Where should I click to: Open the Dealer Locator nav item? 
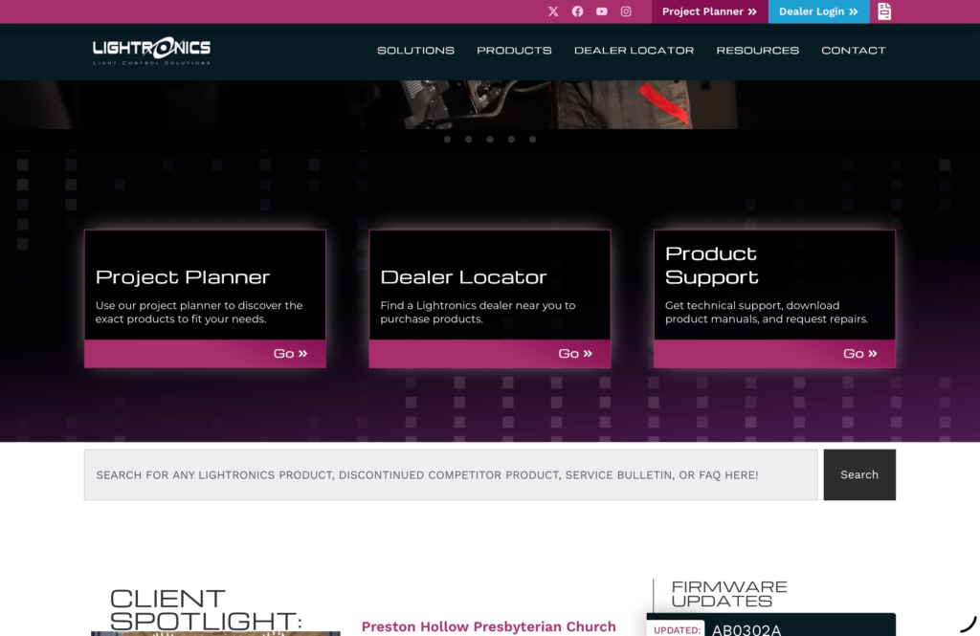pyautogui.click(x=634, y=50)
